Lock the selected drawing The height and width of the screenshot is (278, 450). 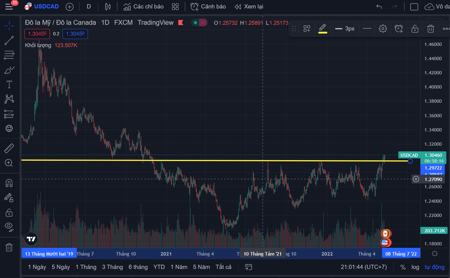click(x=415, y=29)
